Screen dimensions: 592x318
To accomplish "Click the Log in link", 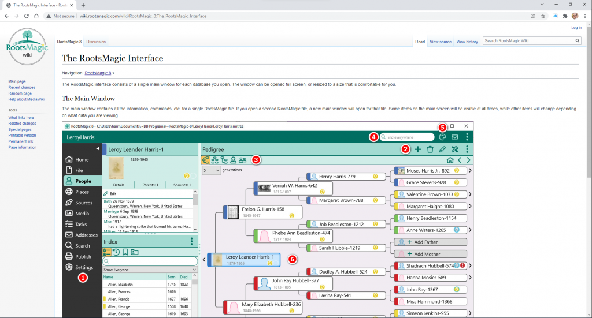I will coord(576,28).
